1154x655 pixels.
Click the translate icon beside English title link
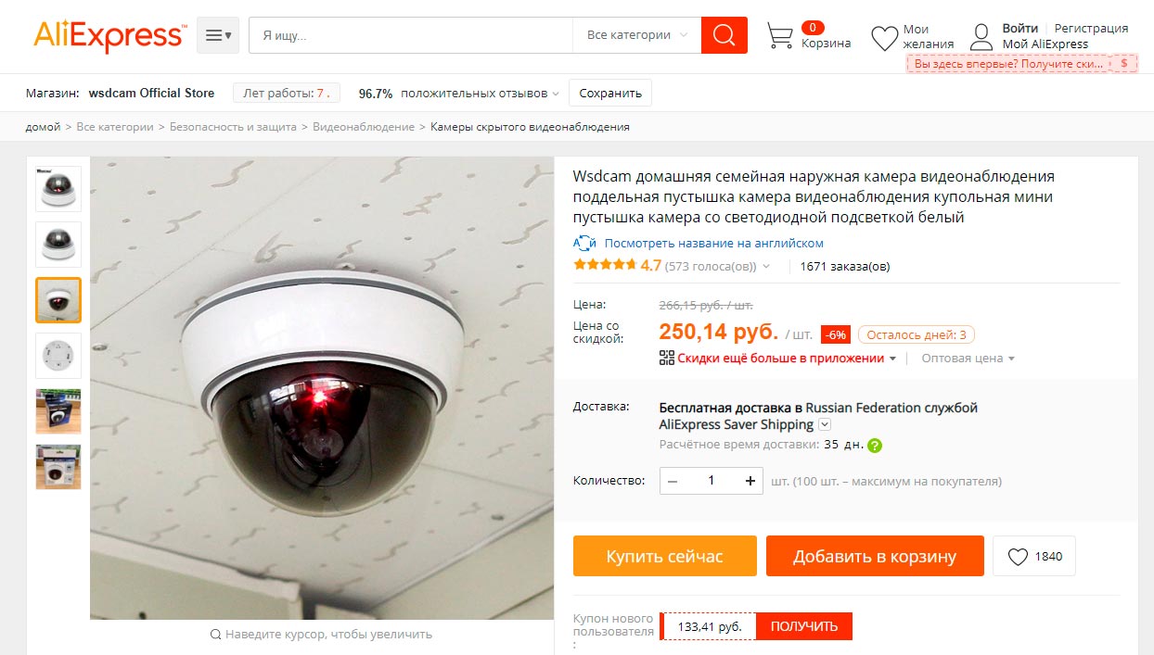coord(584,243)
